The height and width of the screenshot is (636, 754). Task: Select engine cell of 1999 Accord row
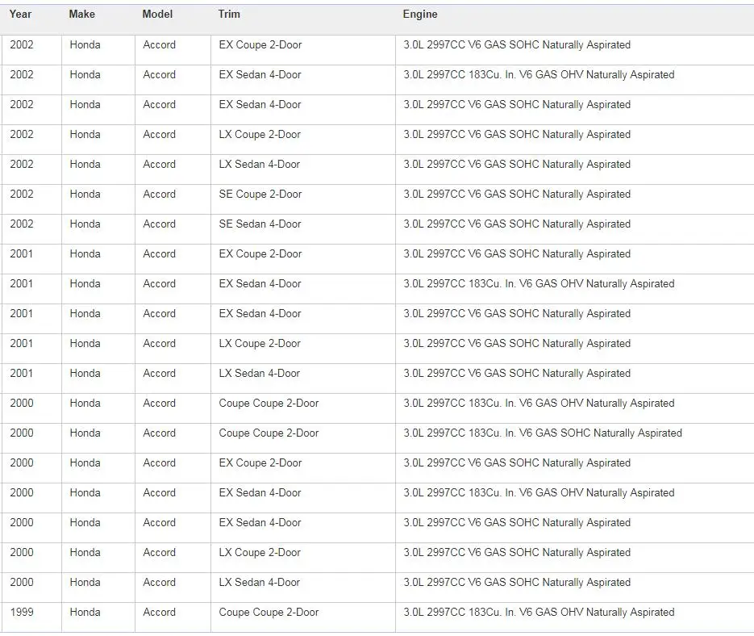pyautogui.click(x=575, y=617)
